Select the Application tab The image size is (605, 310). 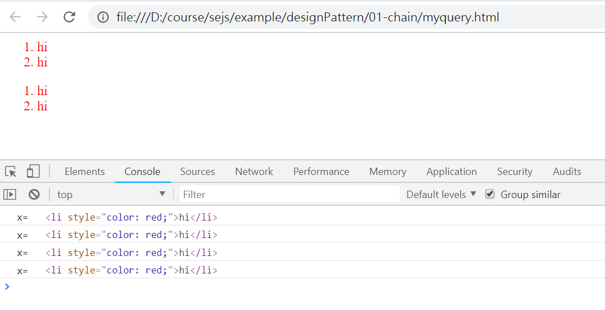click(452, 172)
